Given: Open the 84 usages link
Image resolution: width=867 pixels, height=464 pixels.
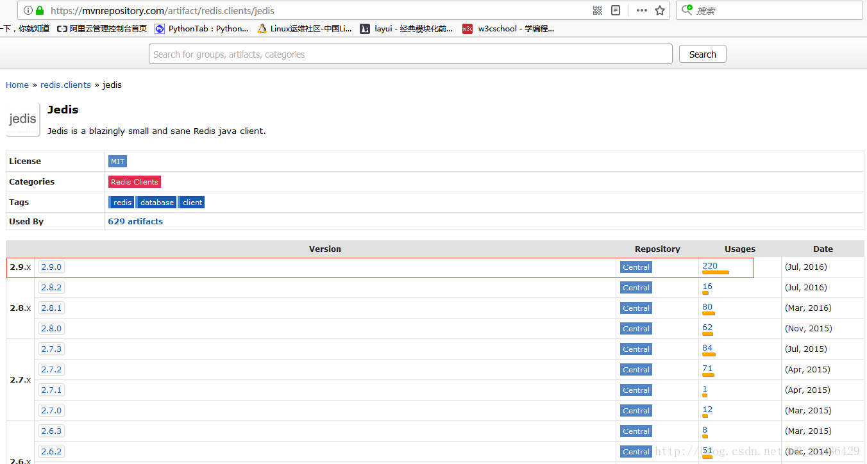Looking at the screenshot, I should [x=707, y=348].
